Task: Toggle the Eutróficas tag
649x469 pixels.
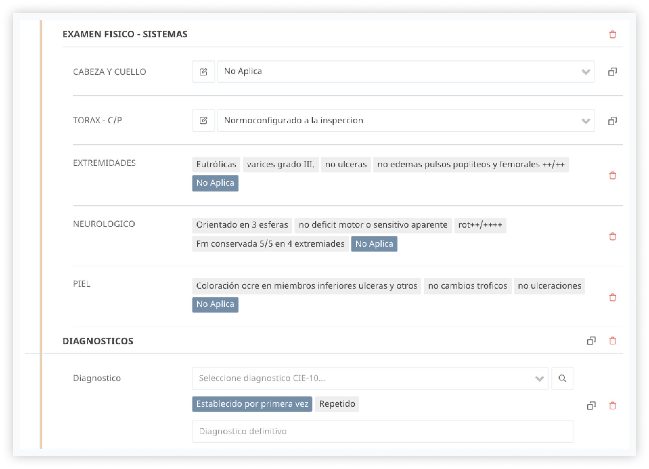Action: [216, 164]
